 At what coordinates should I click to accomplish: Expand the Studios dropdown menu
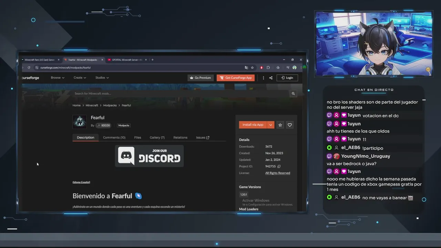pyautogui.click(x=102, y=78)
